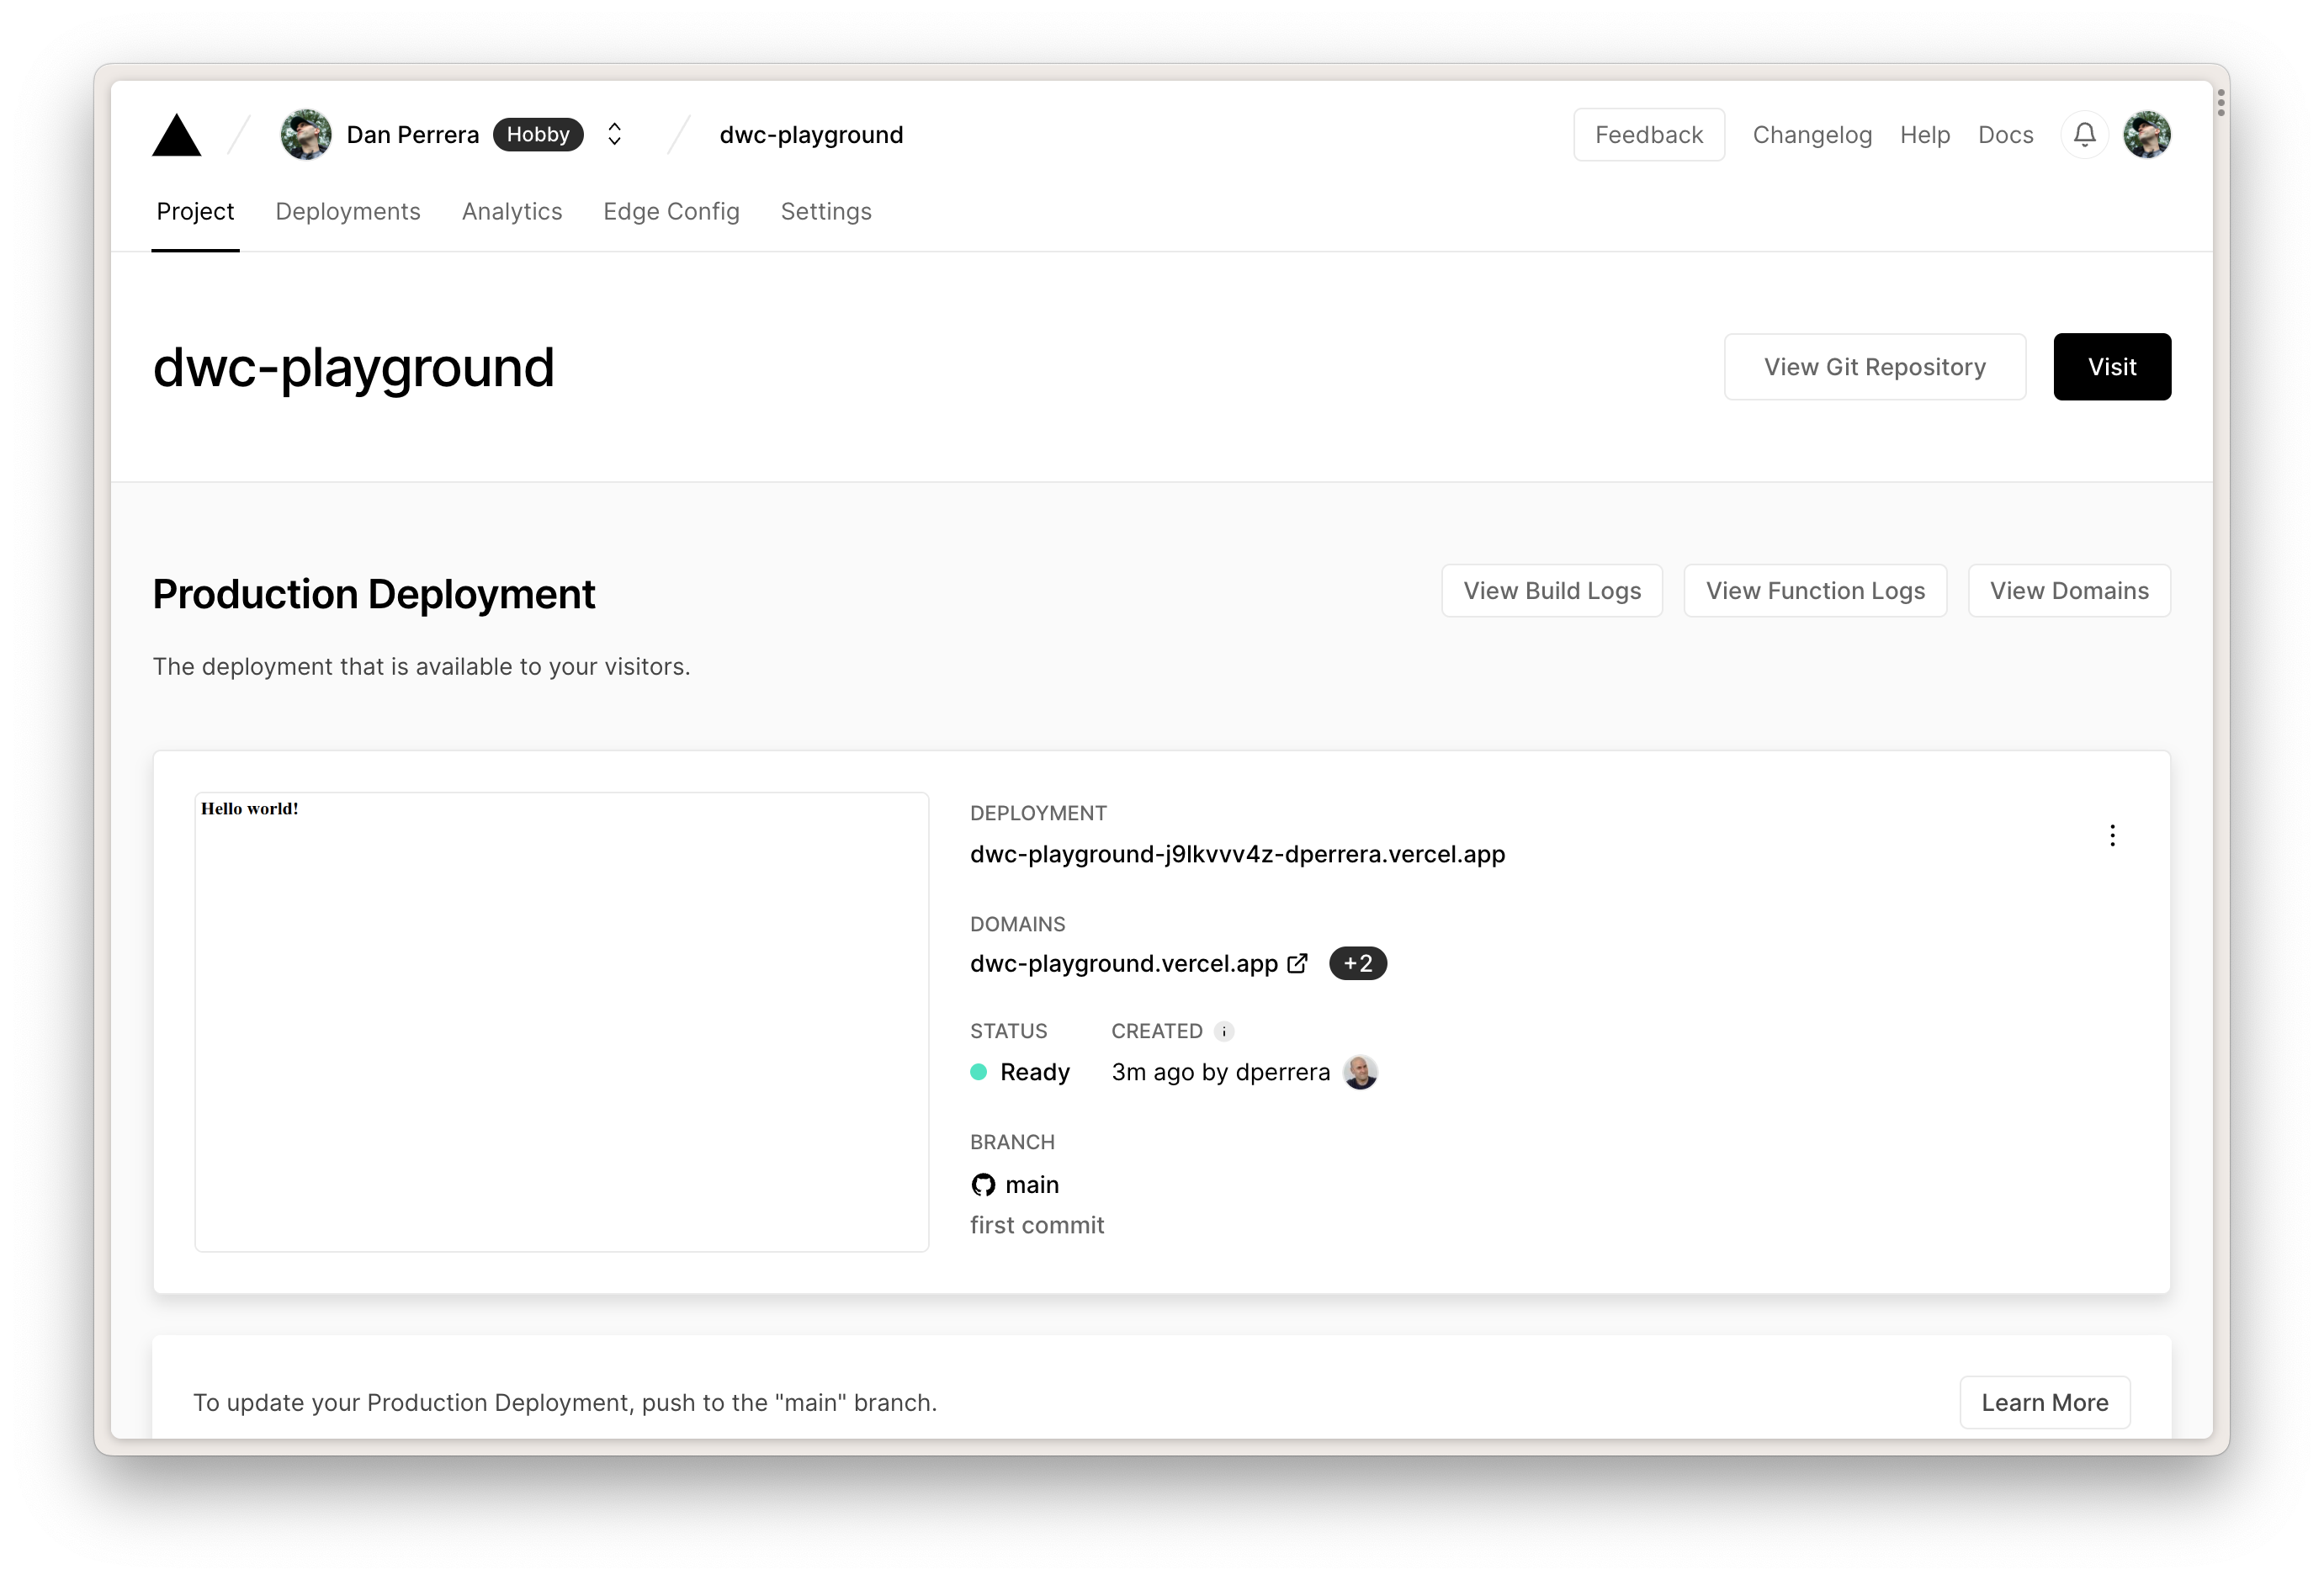The height and width of the screenshot is (1580, 2324).
Task: Click the Feedback button
Action: (x=1648, y=135)
